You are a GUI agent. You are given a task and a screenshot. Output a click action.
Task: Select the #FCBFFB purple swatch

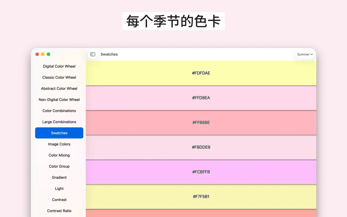coord(201,172)
